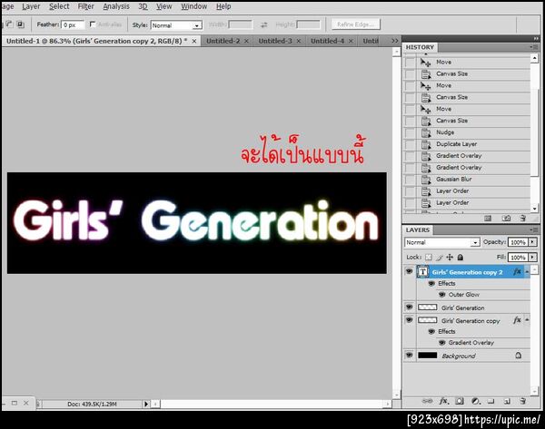The width and height of the screenshot is (545, 429).
Task: Open the Filter menu
Action: (85, 6)
